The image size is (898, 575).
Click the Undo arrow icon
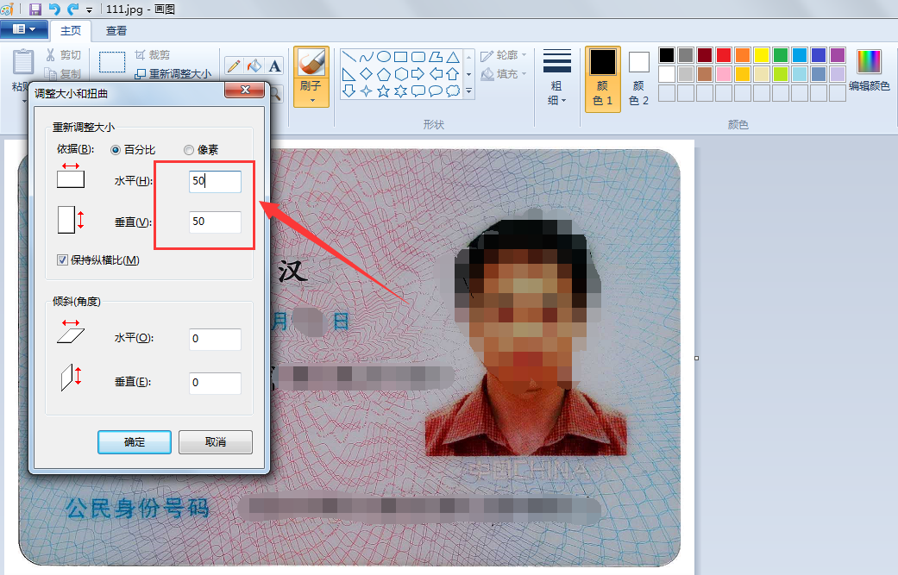point(54,9)
